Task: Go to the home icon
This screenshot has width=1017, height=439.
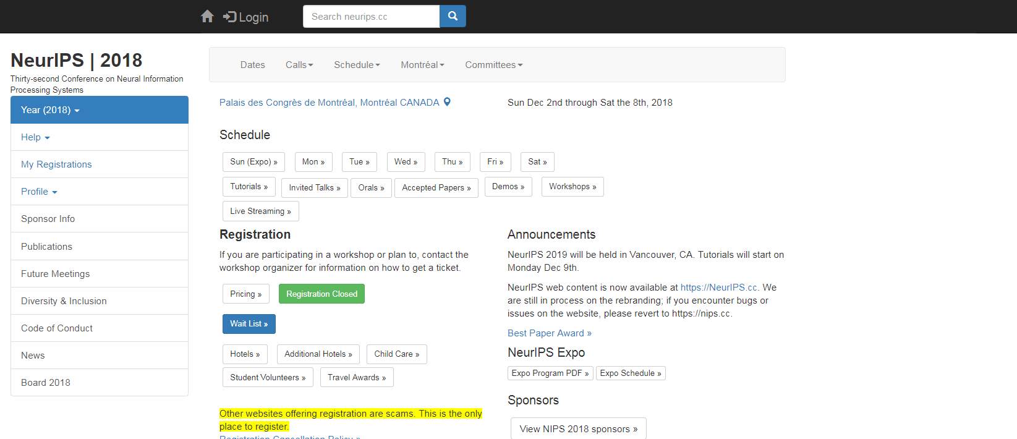Action: coord(207,16)
